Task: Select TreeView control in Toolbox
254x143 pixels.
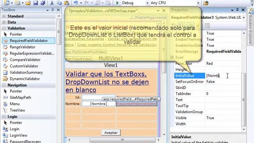Action: pyautogui.click(x=17, y=110)
